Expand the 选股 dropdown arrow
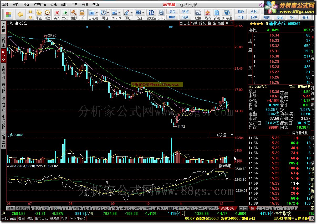 tap(144, 12)
